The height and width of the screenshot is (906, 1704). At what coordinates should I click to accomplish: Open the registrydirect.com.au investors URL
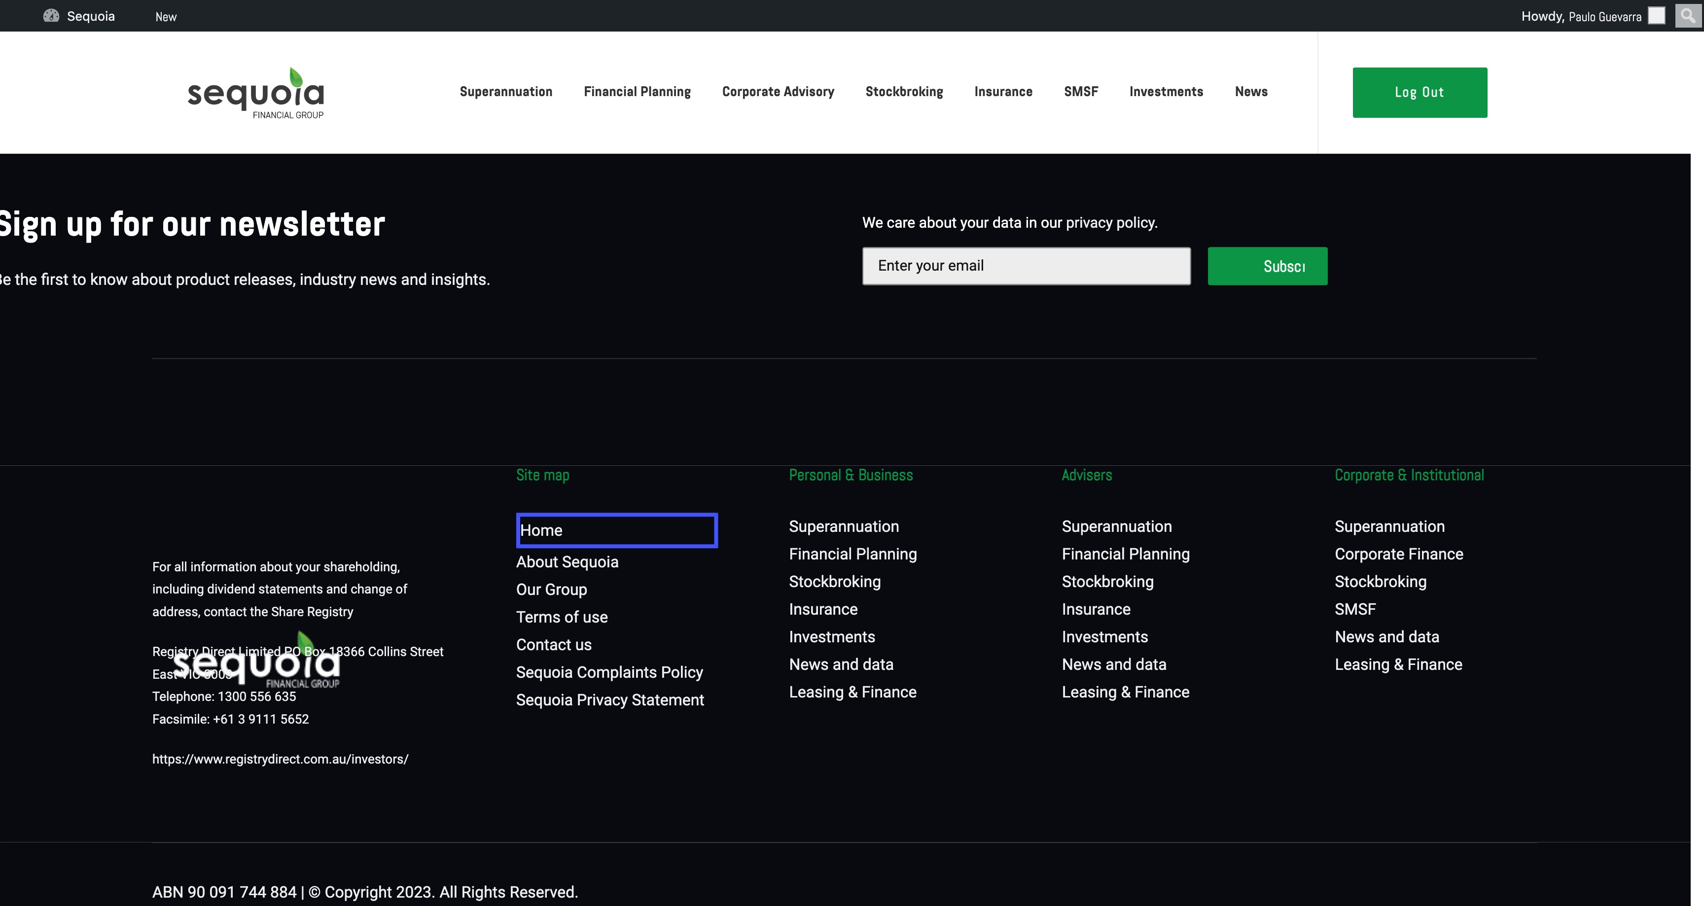[281, 759]
